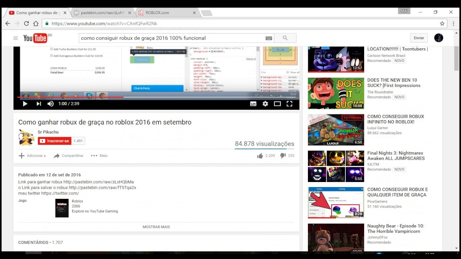Screen dimensions: 461x259
Task: Open DOES THE NEW BEN 10 SUCK thumbnail
Action: 336,93
